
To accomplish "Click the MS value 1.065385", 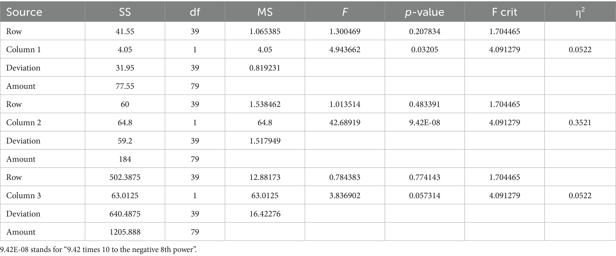I will [265, 31].
